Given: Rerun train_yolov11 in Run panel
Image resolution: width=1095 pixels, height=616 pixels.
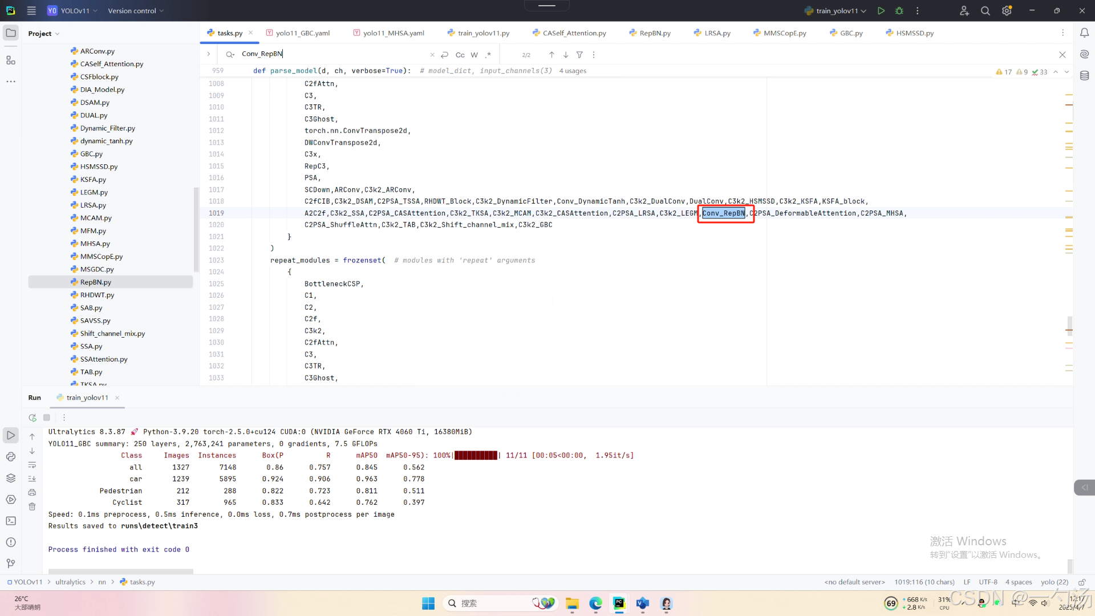Looking at the screenshot, I should (33, 418).
